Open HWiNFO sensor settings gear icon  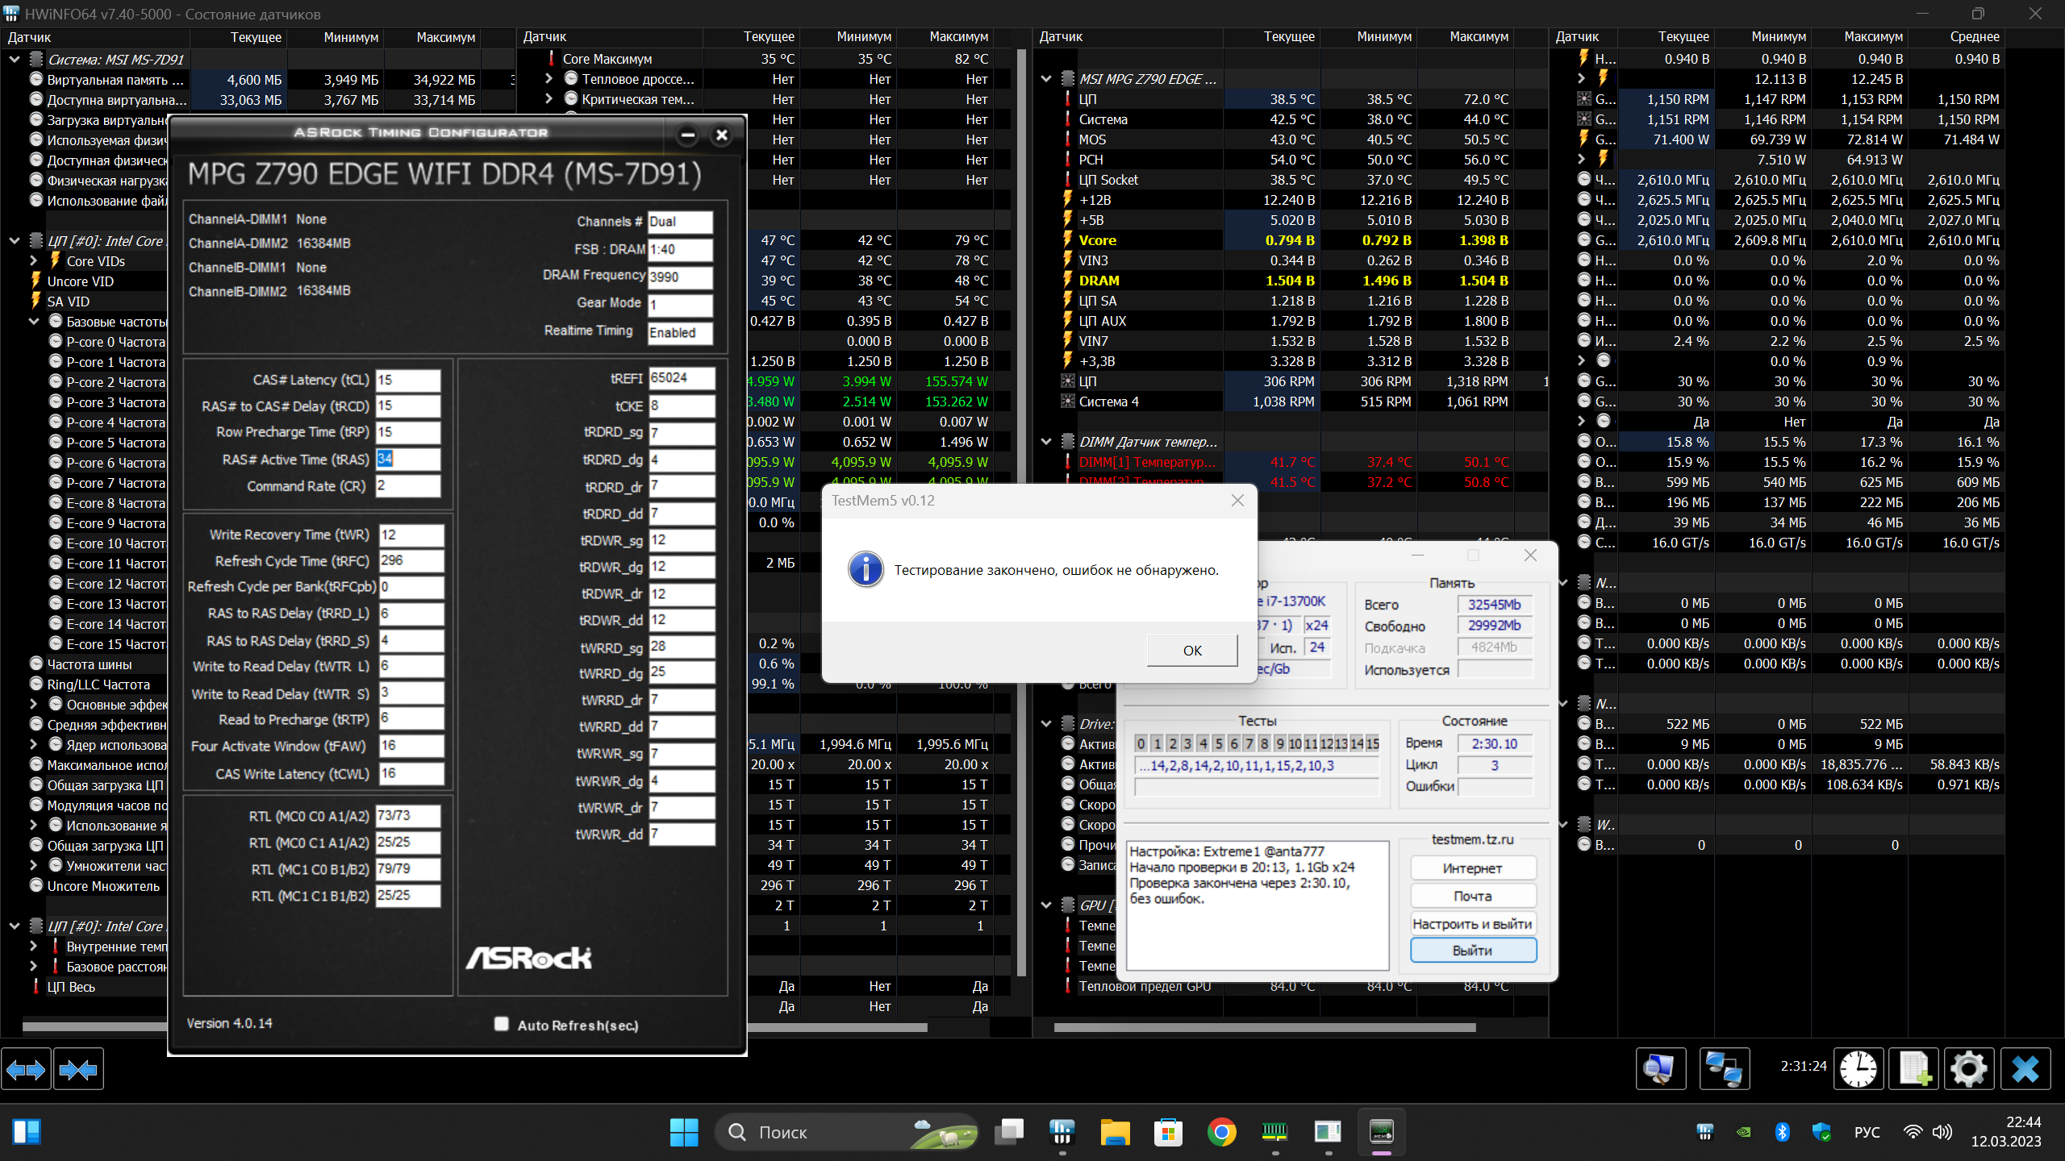pos(1968,1069)
